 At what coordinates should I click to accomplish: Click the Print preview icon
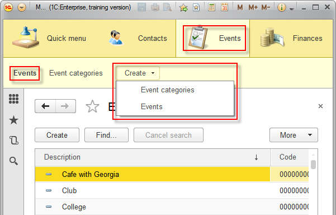click(167, 7)
